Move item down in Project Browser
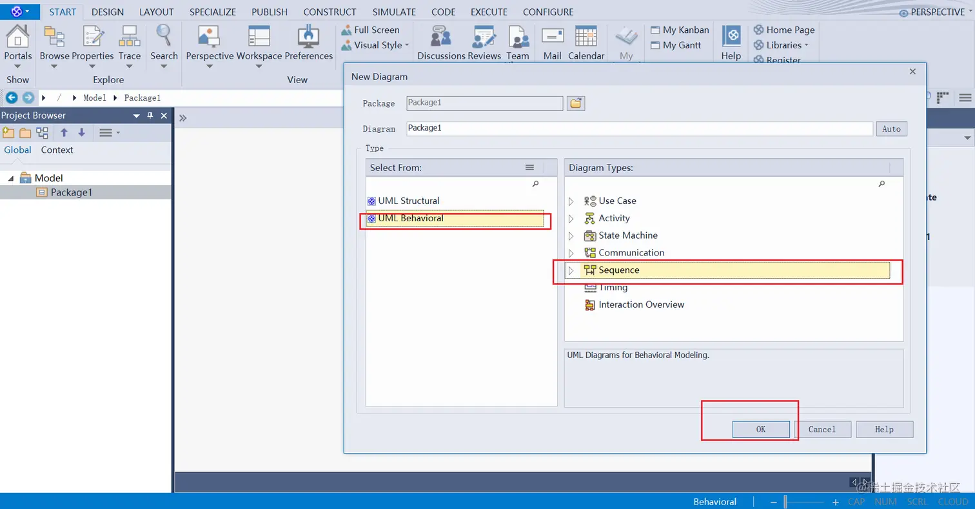The width and height of the screenshot is (975, 509). (x=81, y=132)
